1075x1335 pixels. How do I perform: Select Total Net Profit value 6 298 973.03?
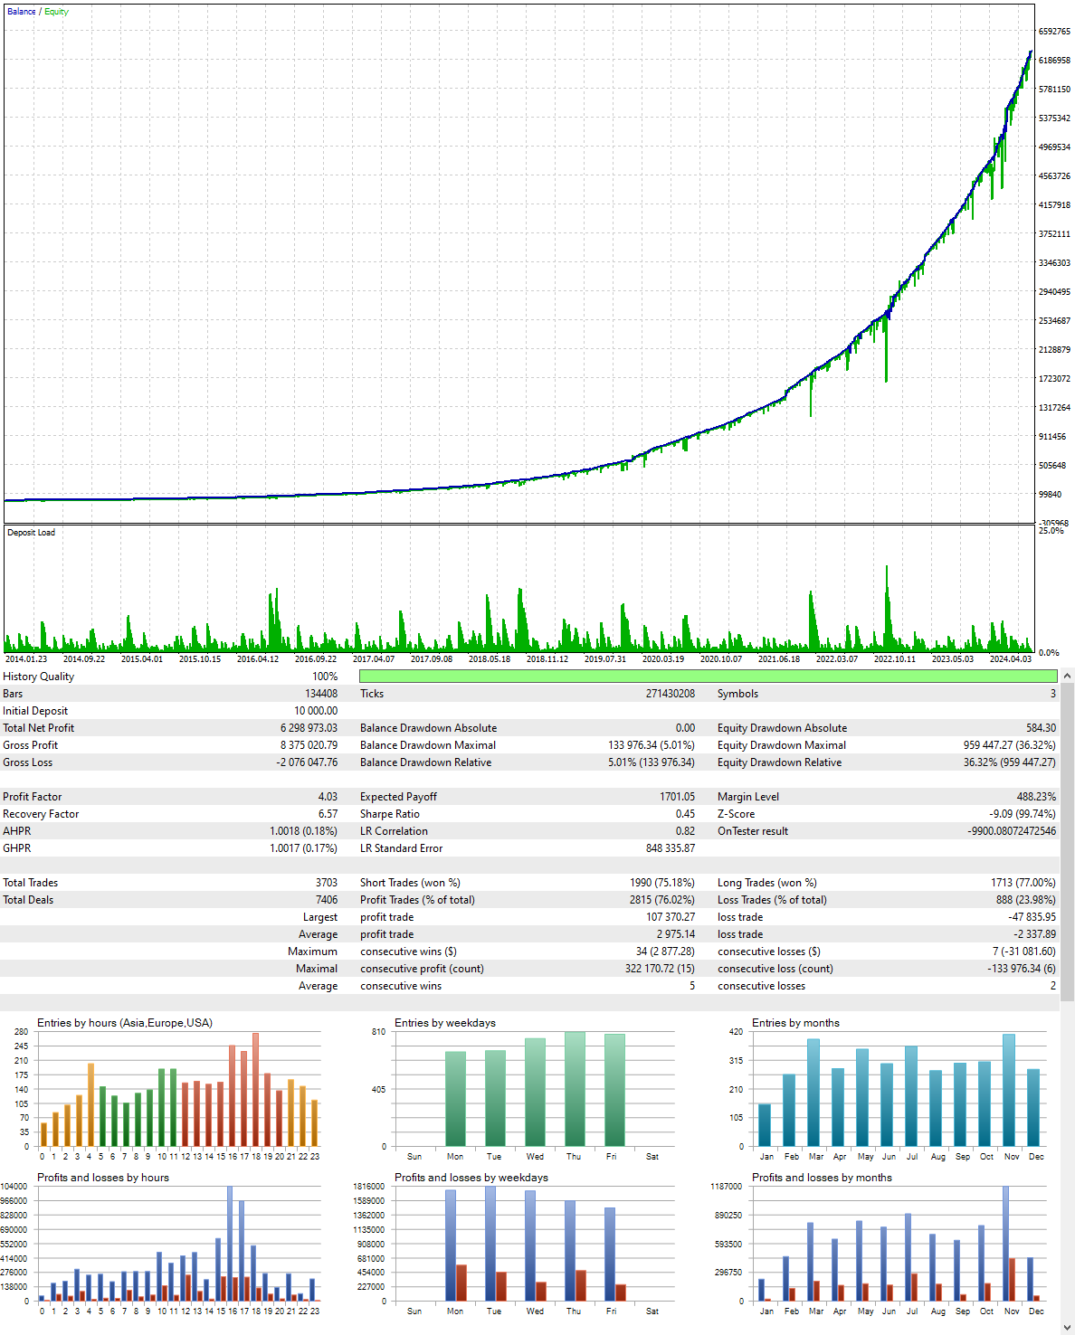309,728
